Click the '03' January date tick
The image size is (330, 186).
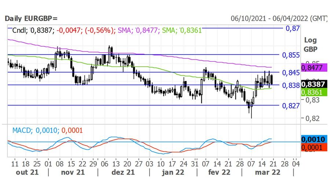[150, 164]
